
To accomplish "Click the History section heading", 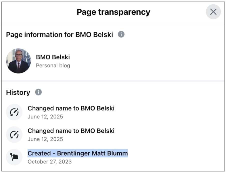I will click(x=18, y=92).
